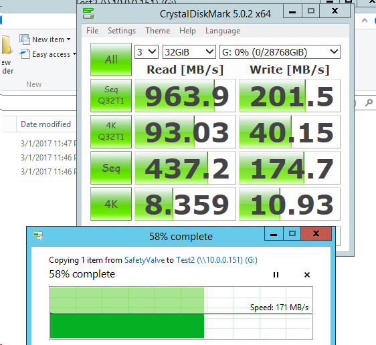Open the Test2 (\\10.0.0.151) (G:) destination link

[217, 260]
